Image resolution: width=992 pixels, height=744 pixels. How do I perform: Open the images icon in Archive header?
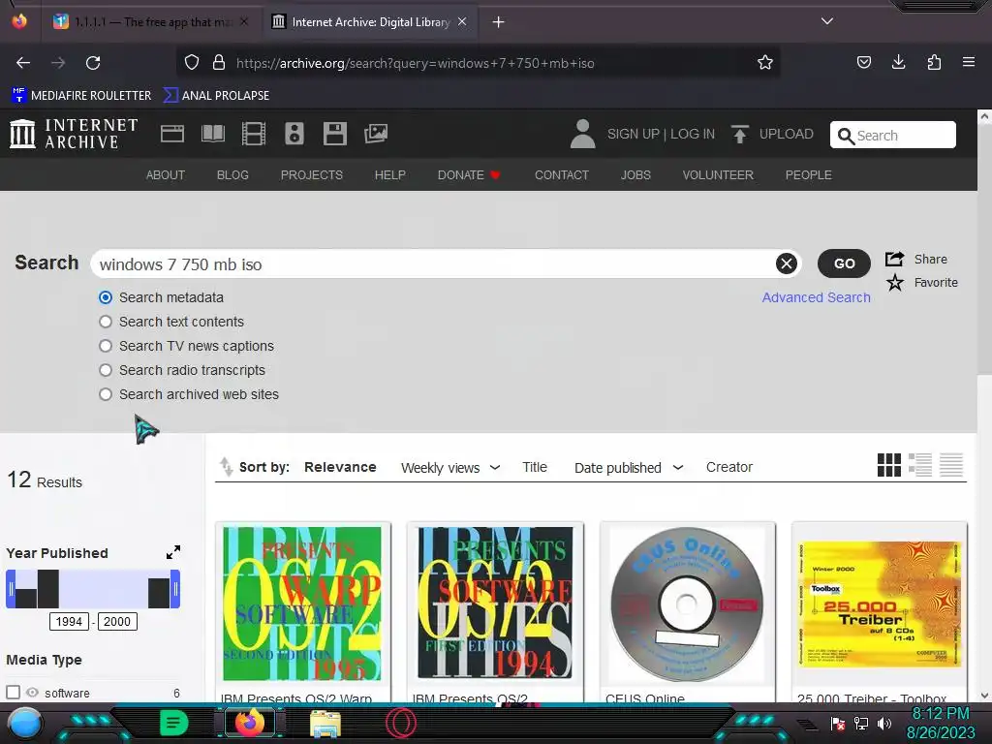(376, 134)
